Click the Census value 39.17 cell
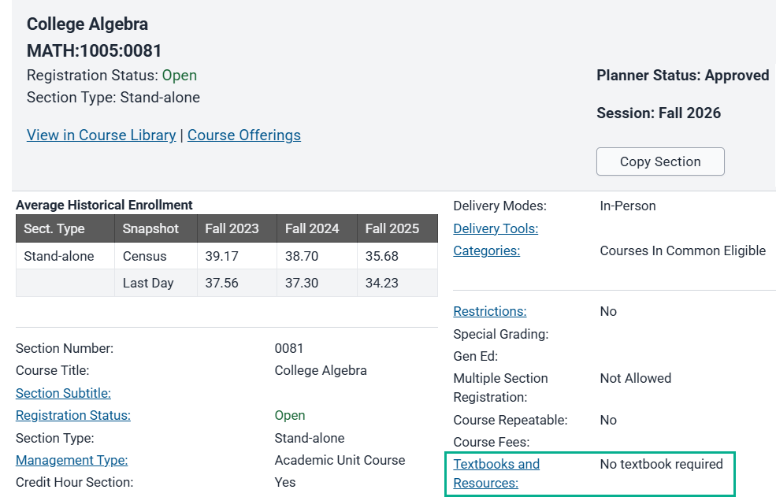The image size is (776, 497). coord(237,256)
